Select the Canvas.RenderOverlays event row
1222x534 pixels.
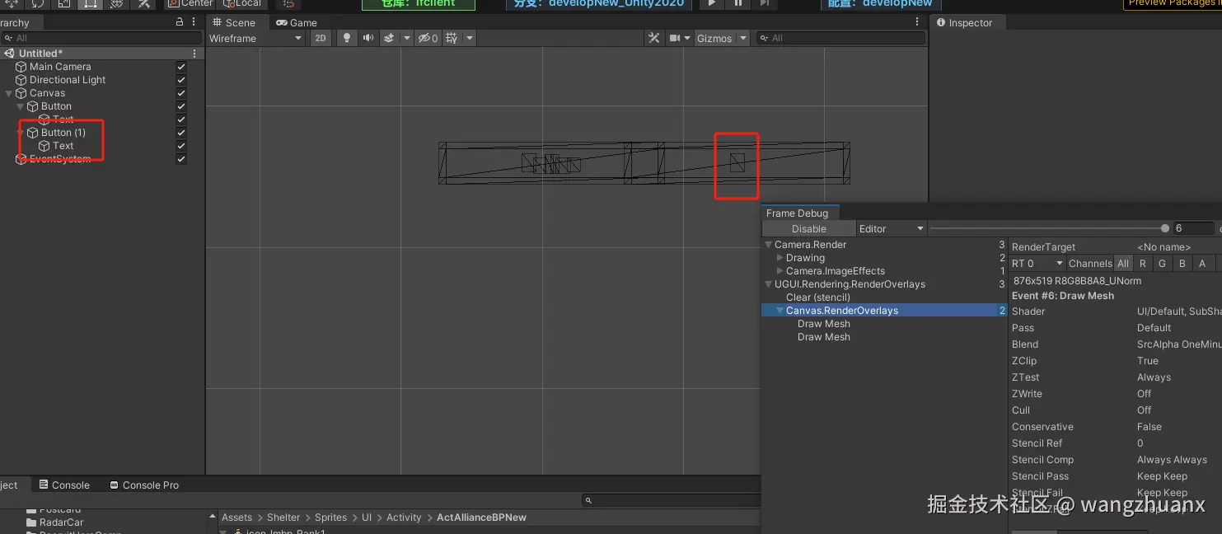(884, 311)
